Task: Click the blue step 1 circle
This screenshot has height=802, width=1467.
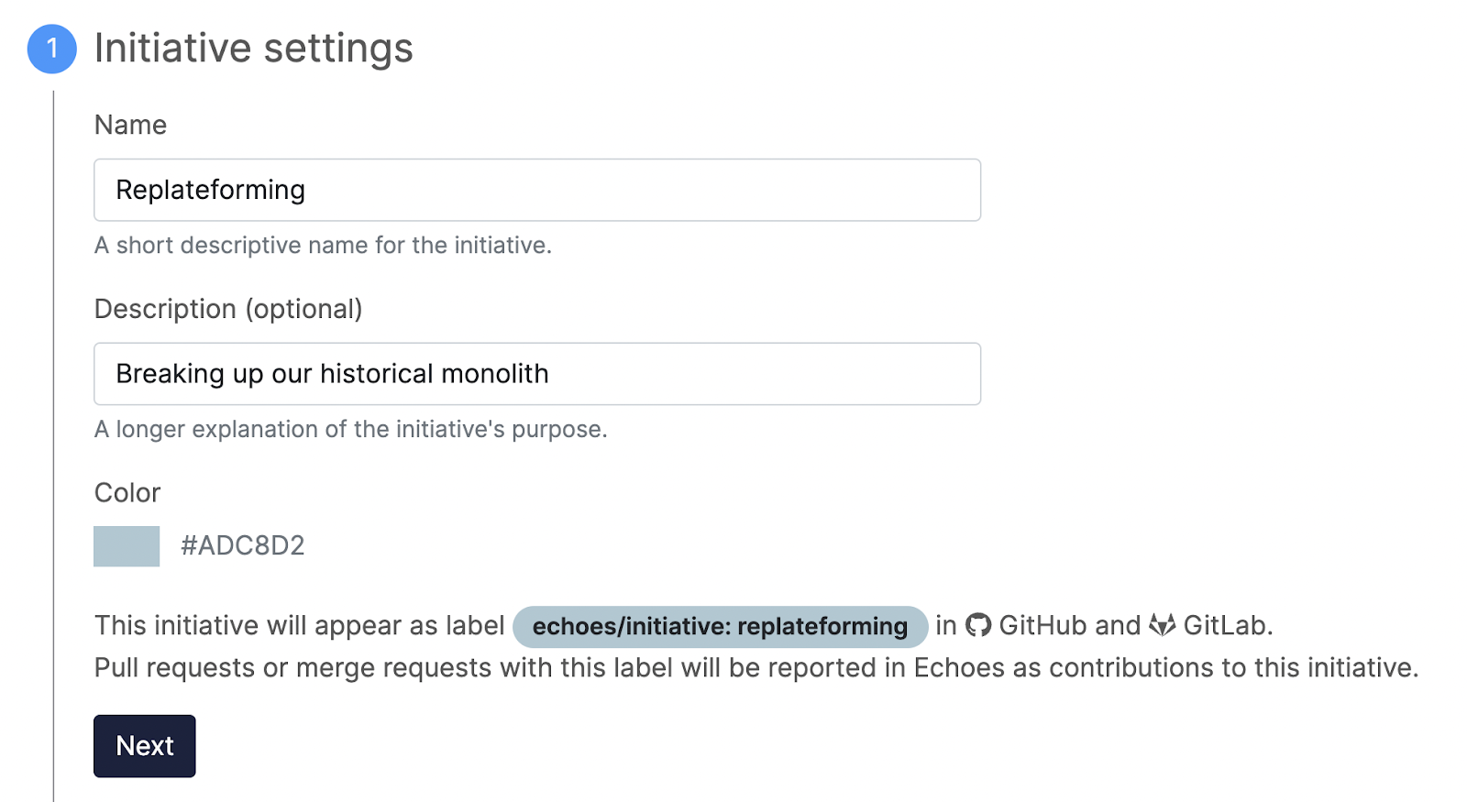Action: (x=52, y=49)
